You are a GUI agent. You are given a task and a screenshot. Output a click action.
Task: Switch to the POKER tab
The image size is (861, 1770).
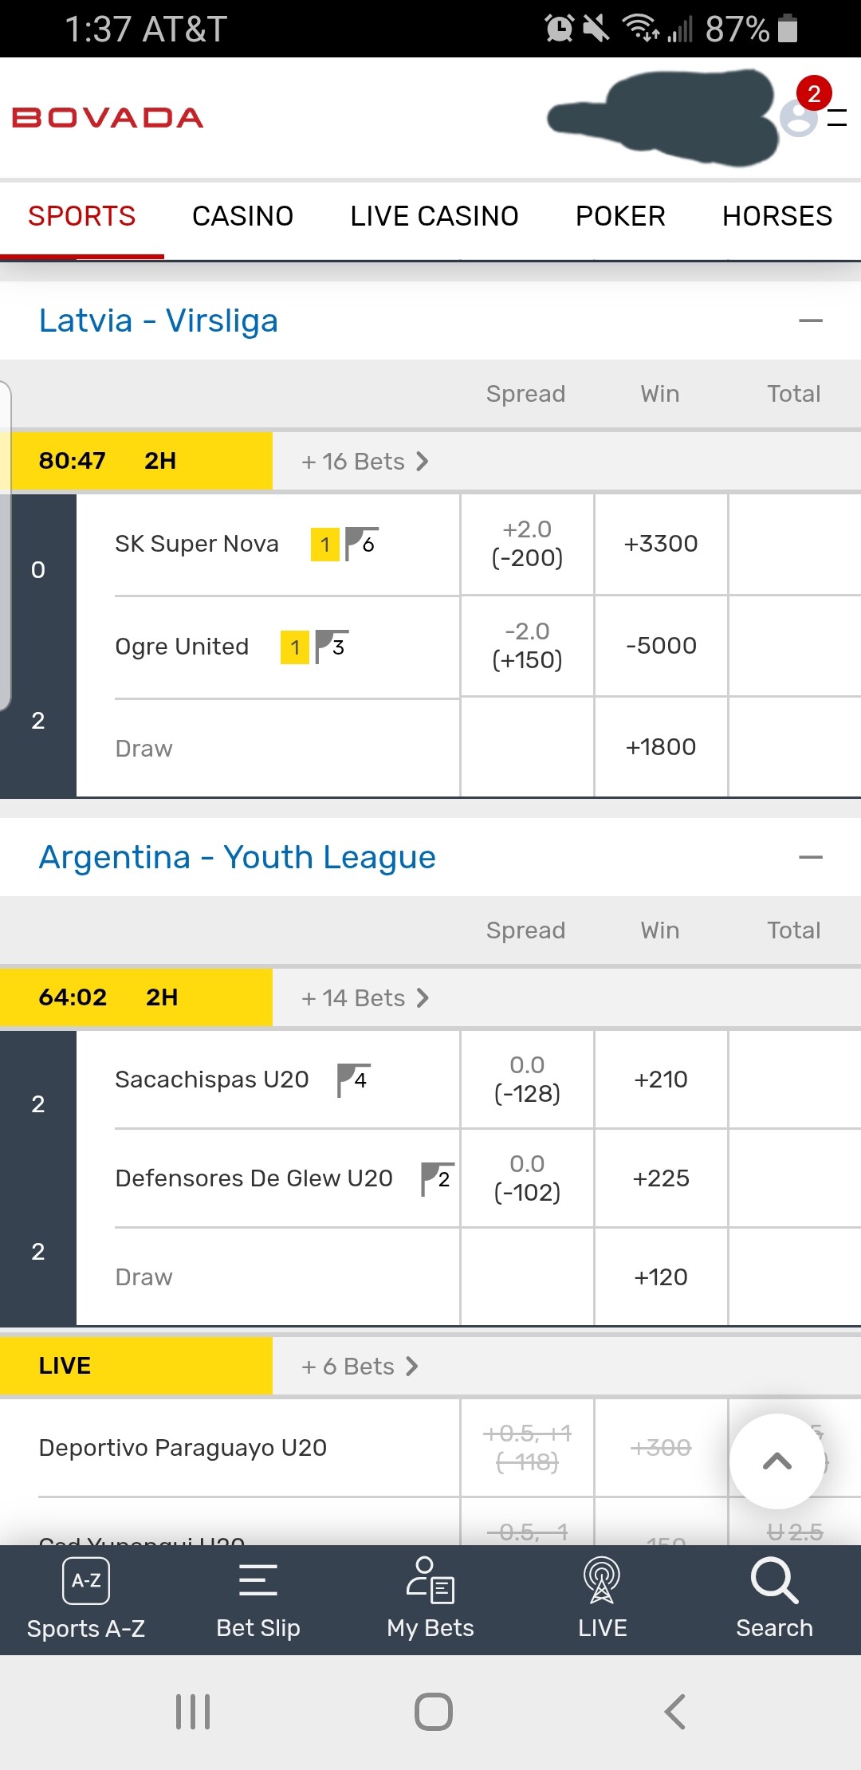coord(620,216)
